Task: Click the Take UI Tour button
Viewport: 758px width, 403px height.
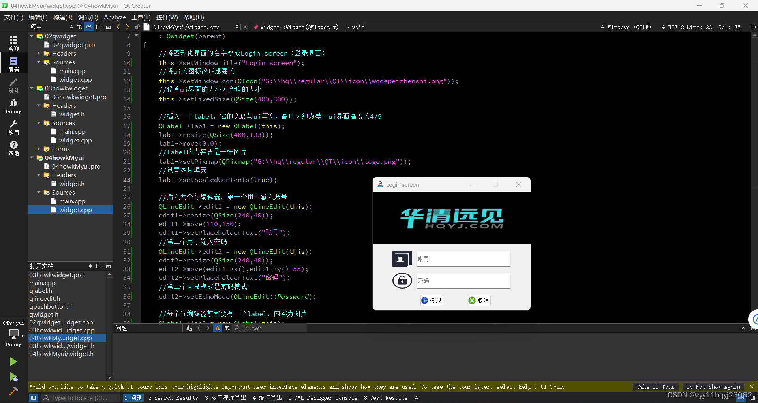Action: click(655, 387)
